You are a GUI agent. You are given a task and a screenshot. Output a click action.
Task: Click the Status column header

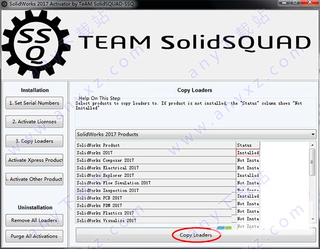pyautogui.click(x=248, y=145)
